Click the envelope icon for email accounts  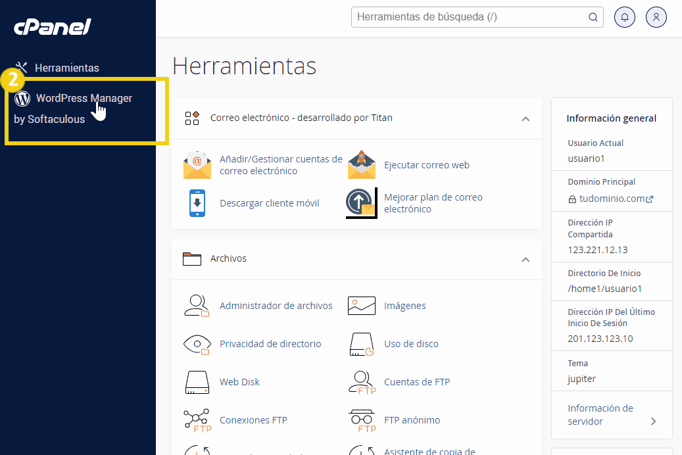coord(197,165)
